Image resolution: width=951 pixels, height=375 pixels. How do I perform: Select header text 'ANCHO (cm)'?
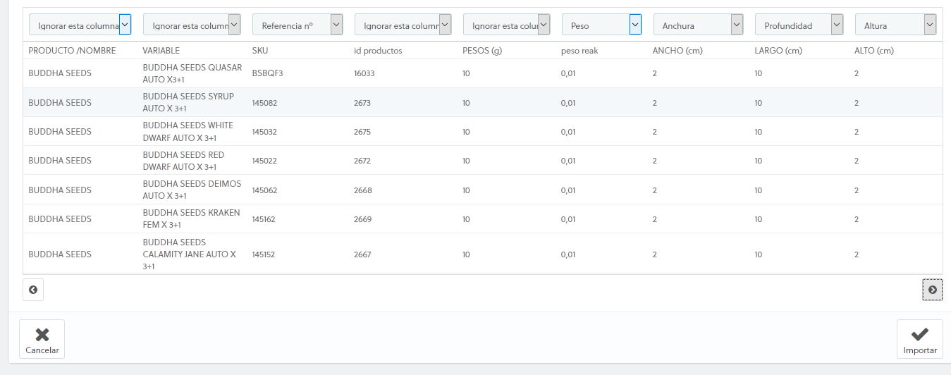click(677, 51)
